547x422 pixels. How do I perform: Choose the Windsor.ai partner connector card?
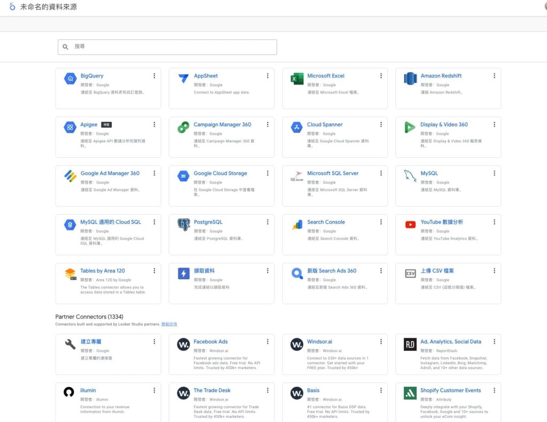click(334, 352)
